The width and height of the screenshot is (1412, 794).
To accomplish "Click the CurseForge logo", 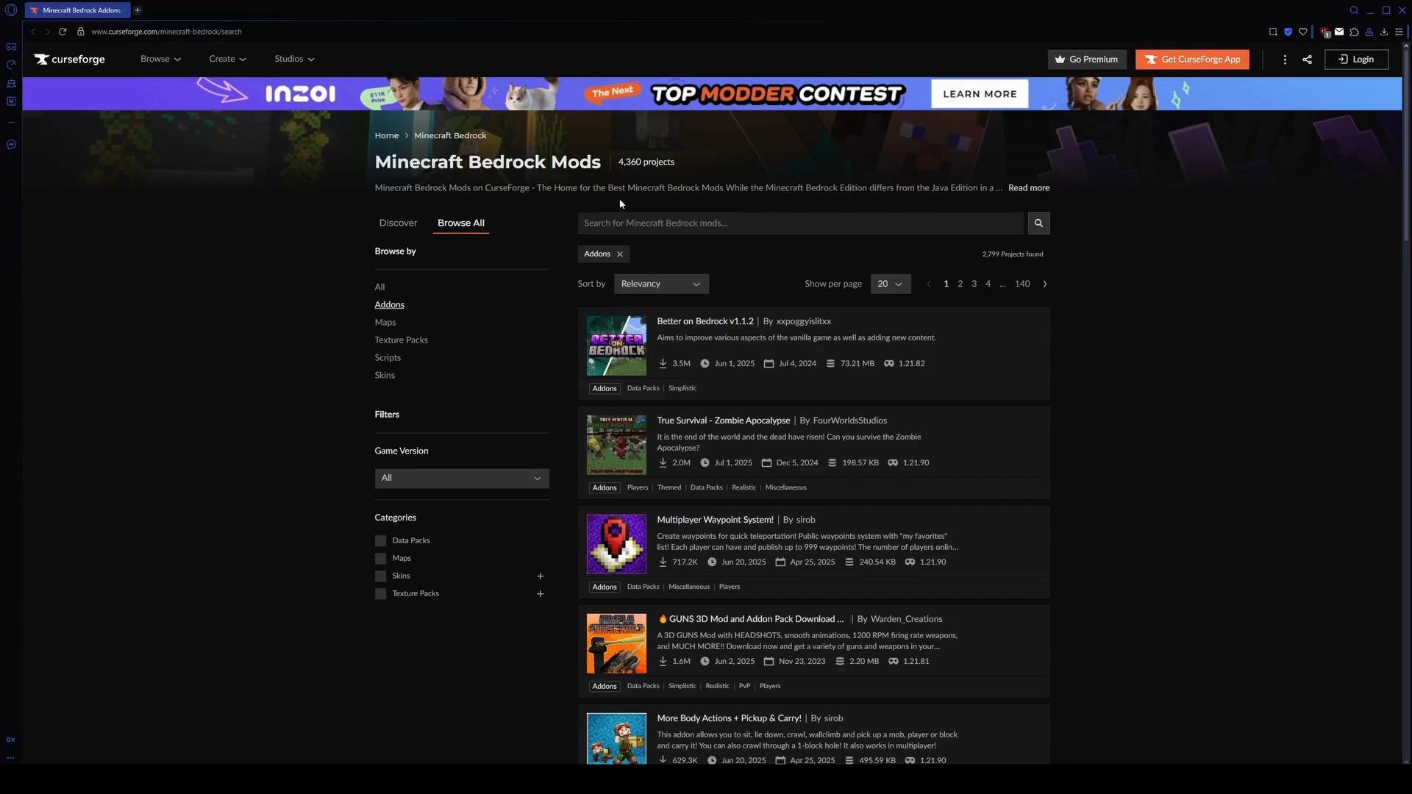I will pyautogui.click(x=70, y=60).
